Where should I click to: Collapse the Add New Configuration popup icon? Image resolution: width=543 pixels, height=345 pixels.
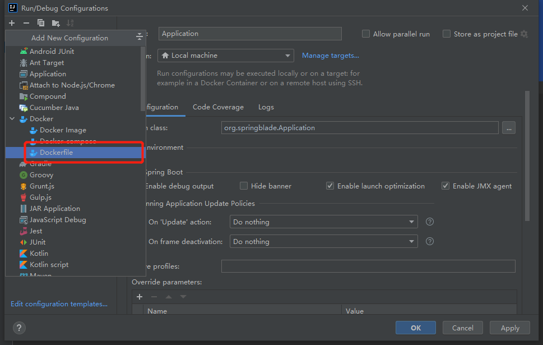(x=139, y=36)
